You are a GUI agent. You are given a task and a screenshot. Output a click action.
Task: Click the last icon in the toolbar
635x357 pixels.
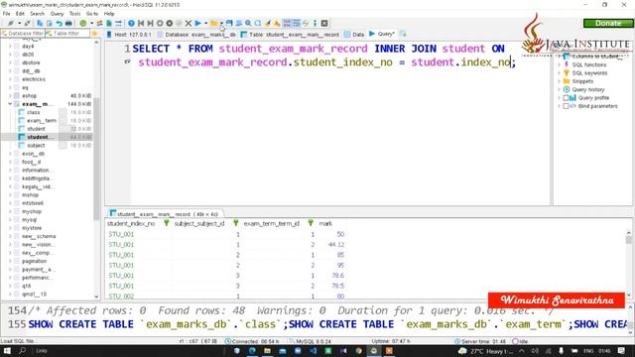[324, 24]
